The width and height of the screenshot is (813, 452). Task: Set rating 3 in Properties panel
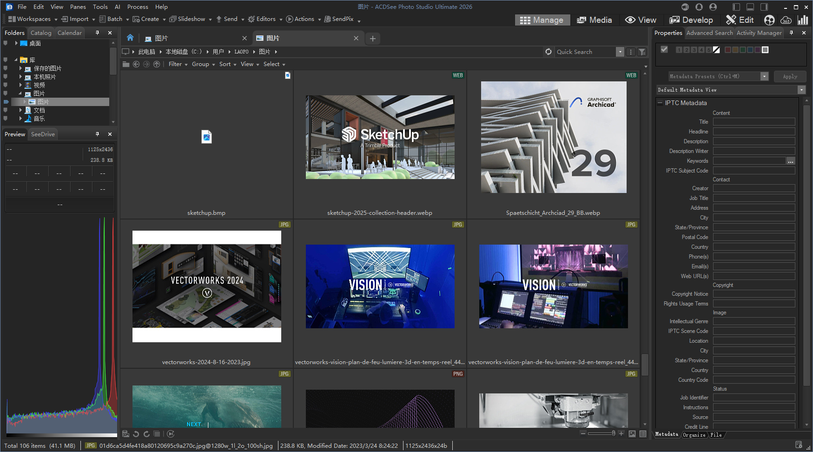coord(694,50)
